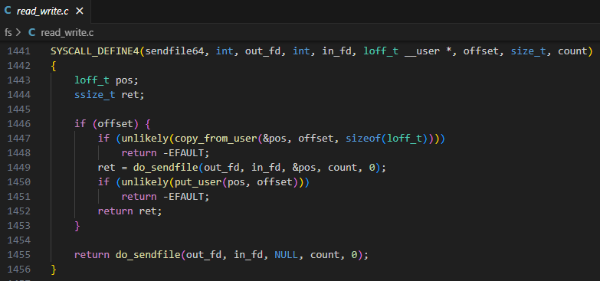This screenshot has height=281, width=600.
Task: Click the closing brace on line 1456
Action: (54, 270)
